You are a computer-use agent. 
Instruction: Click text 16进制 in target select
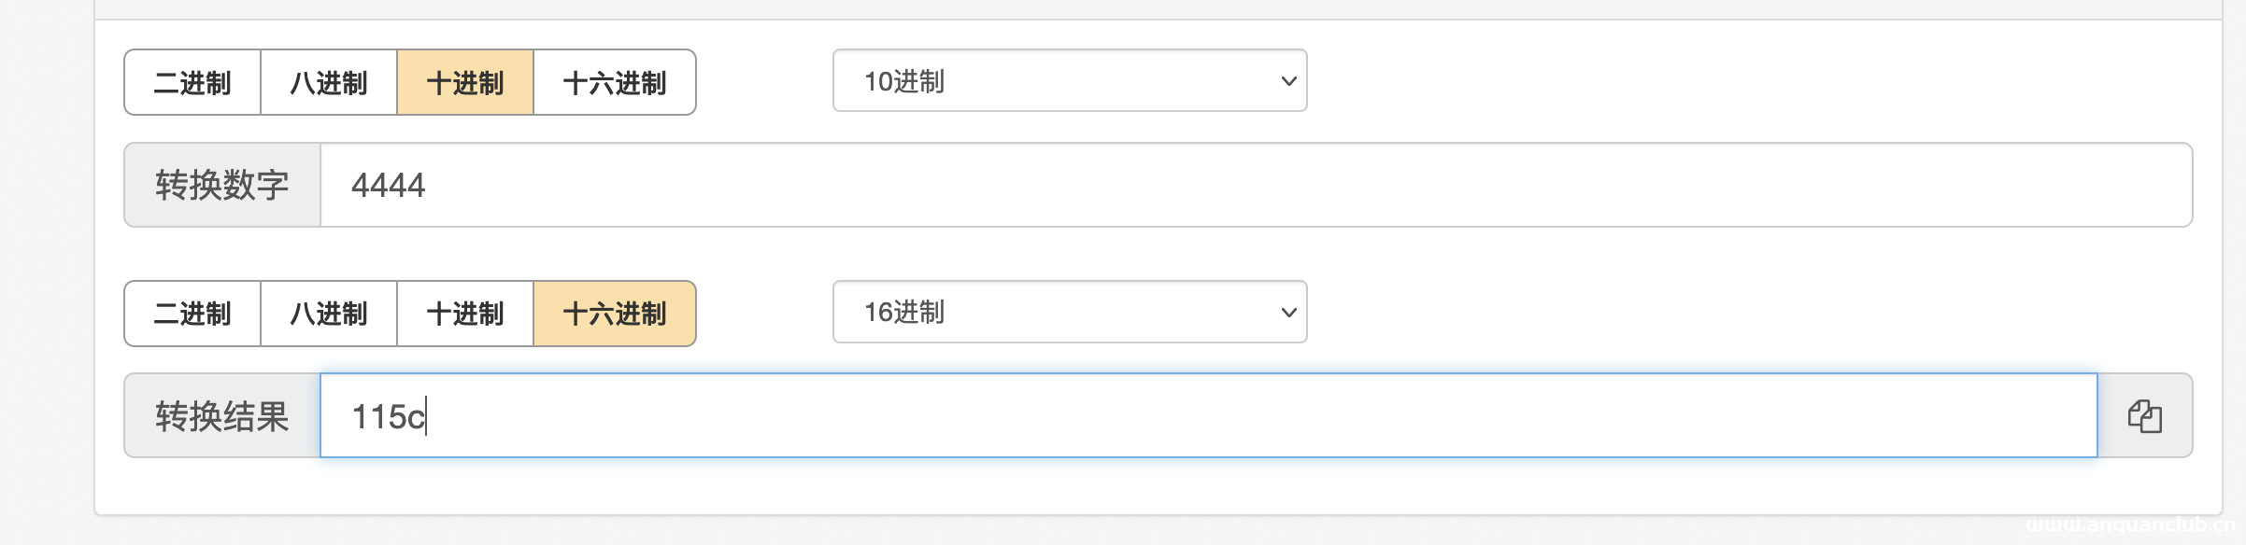(x=904, y=312)
